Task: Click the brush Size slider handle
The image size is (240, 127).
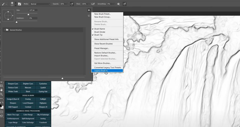Action: 28,14
